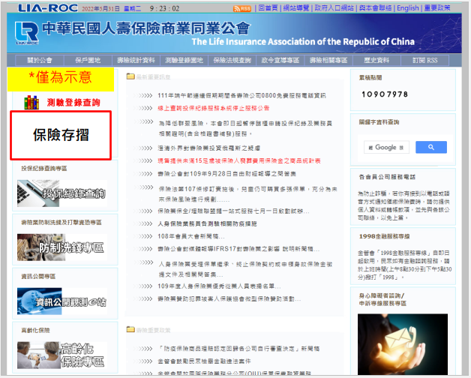Viewport: 471px width, 378px height.
Task: Click the 關鍵字資料查詢 heading
Action: pyautogui.click(x=379, y=122)
